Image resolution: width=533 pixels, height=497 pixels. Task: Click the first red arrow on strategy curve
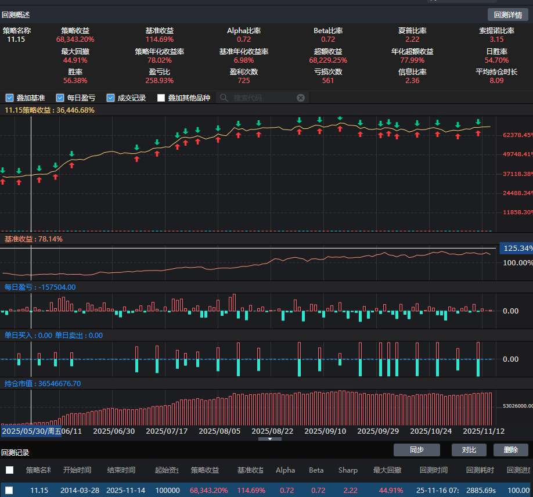(2, 182)
